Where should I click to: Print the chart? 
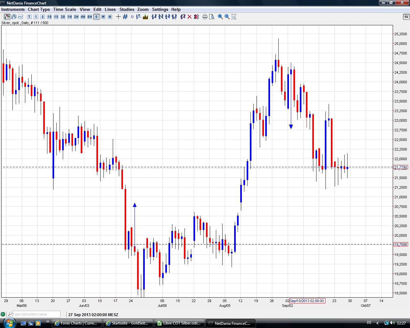click(x=205, y=17)
